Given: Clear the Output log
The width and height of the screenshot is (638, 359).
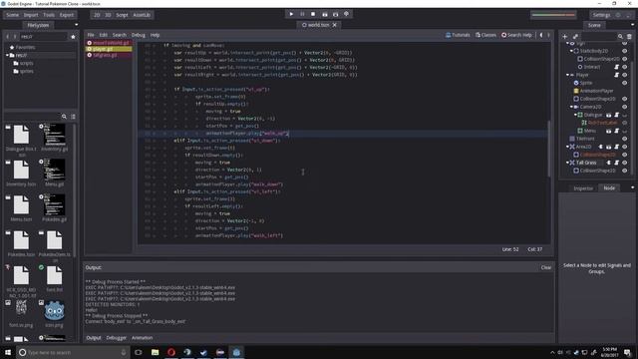Looking at the screenshot, I should click(x=546, y=267).
